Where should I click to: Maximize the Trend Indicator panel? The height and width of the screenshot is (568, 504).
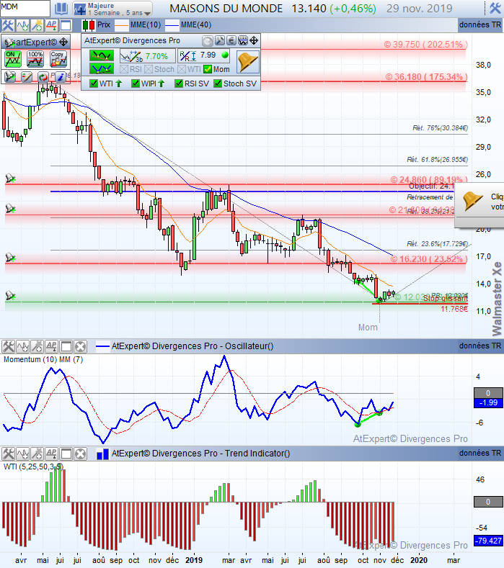pos(66,454)
